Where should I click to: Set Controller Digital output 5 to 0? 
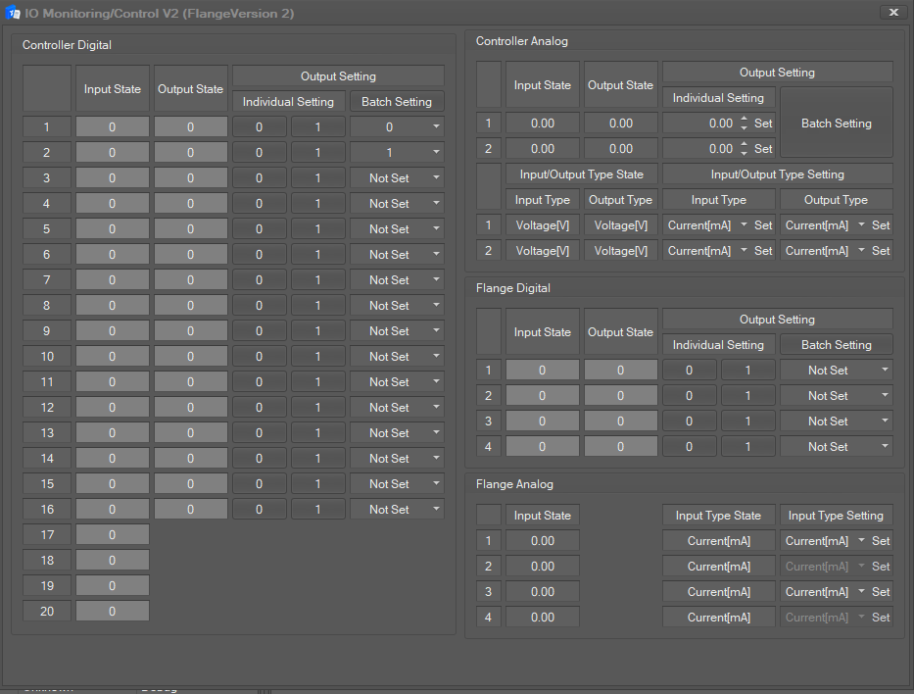pos(260,229)
